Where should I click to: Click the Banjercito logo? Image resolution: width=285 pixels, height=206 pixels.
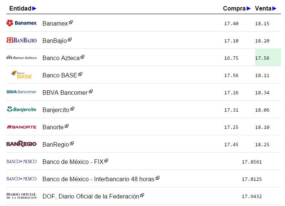(21, 109)
